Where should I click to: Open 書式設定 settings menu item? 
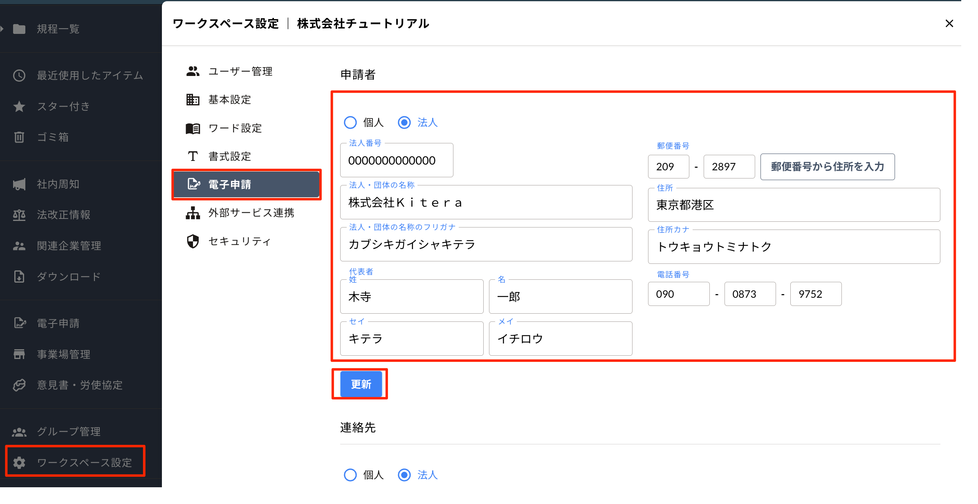pyautogui.click(x=229, y=156)
